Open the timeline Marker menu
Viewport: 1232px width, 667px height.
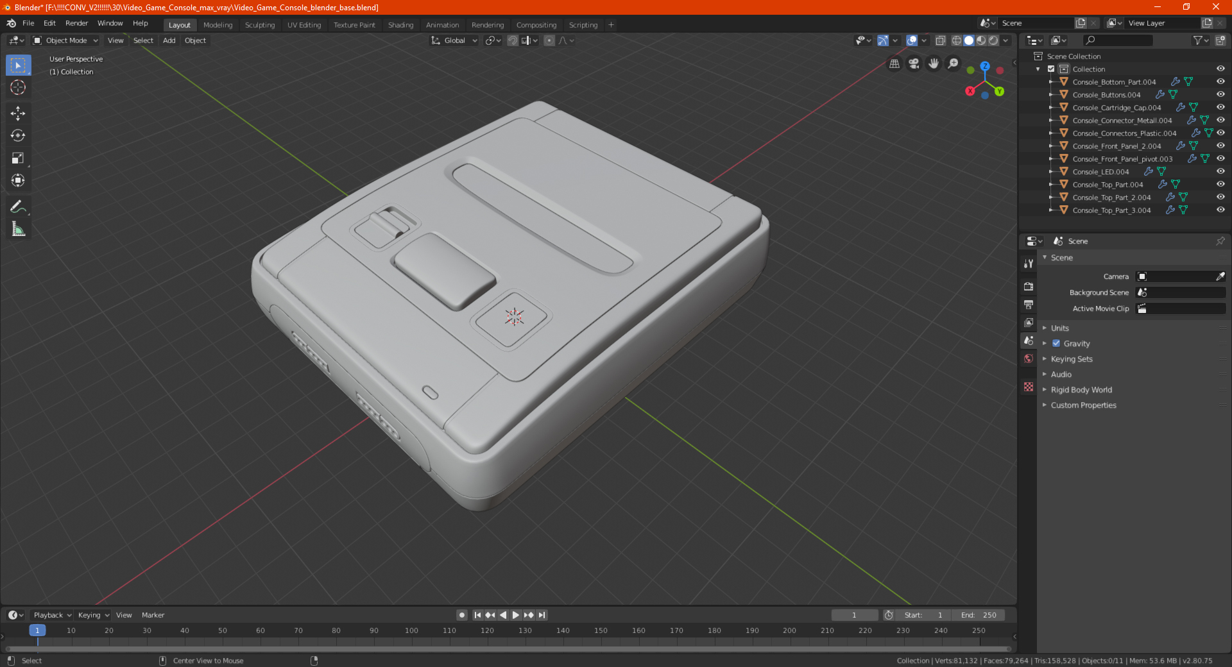(153, 615)
